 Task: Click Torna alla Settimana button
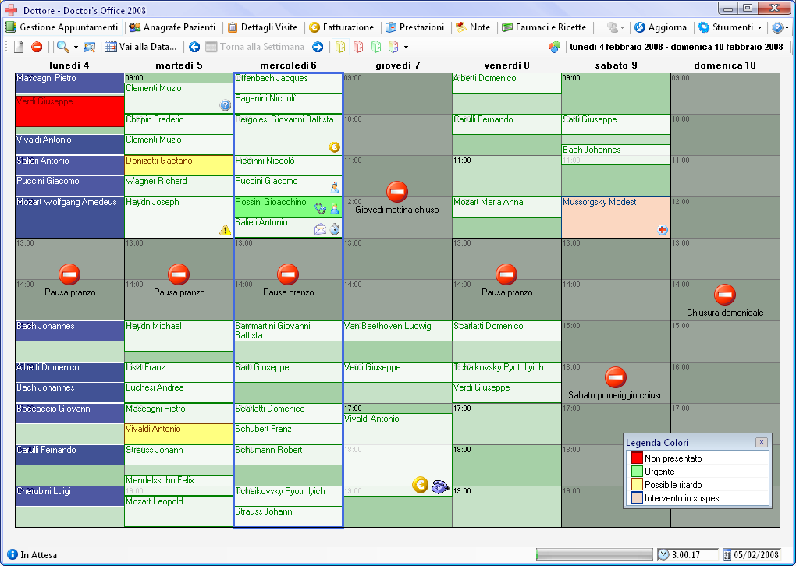click(255, 47)
